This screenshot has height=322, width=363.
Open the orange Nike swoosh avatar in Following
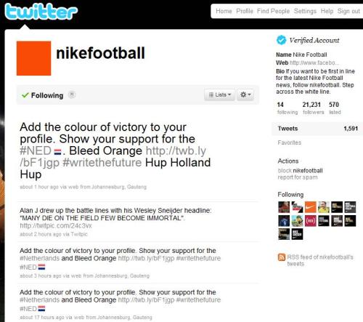(x=310, y=207)
